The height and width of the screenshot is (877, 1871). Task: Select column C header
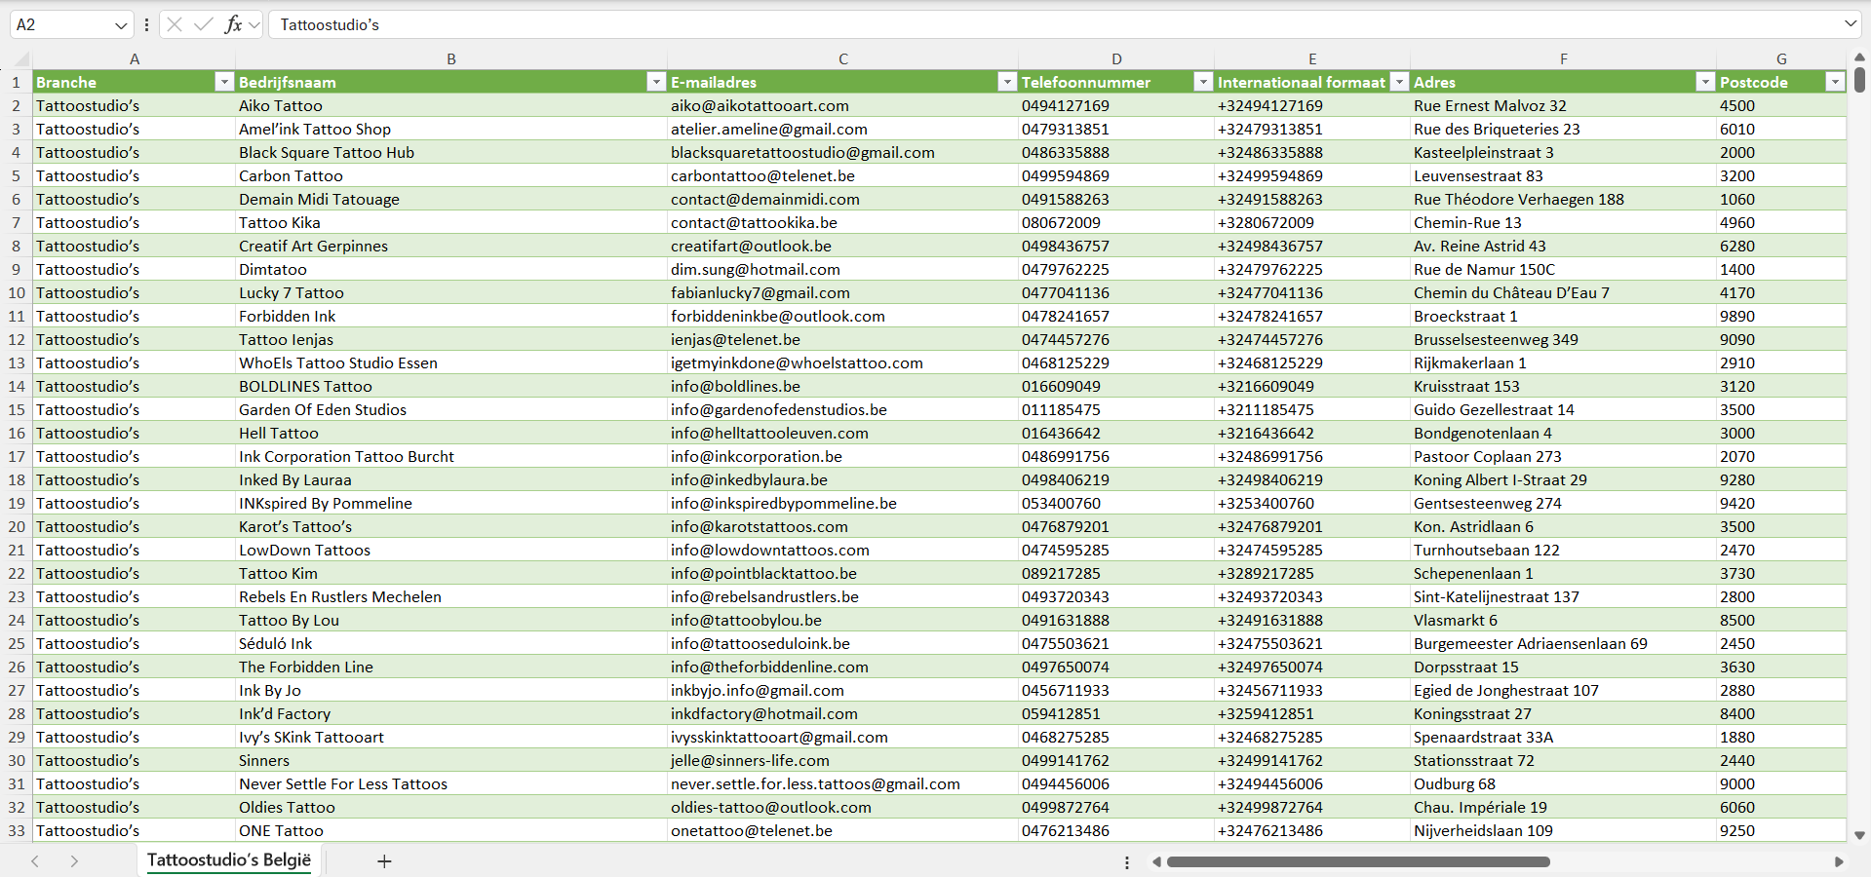(842, 59)
